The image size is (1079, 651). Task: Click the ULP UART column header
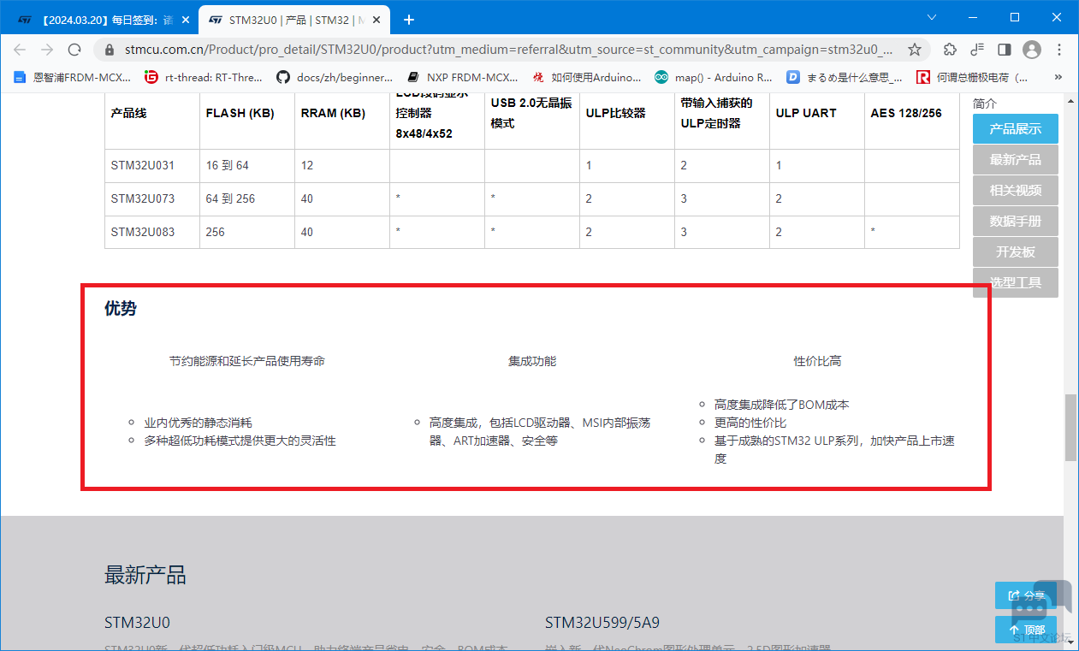point(806,113)
